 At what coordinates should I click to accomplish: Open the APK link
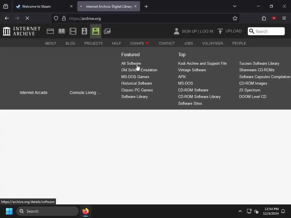coord(182,77)
